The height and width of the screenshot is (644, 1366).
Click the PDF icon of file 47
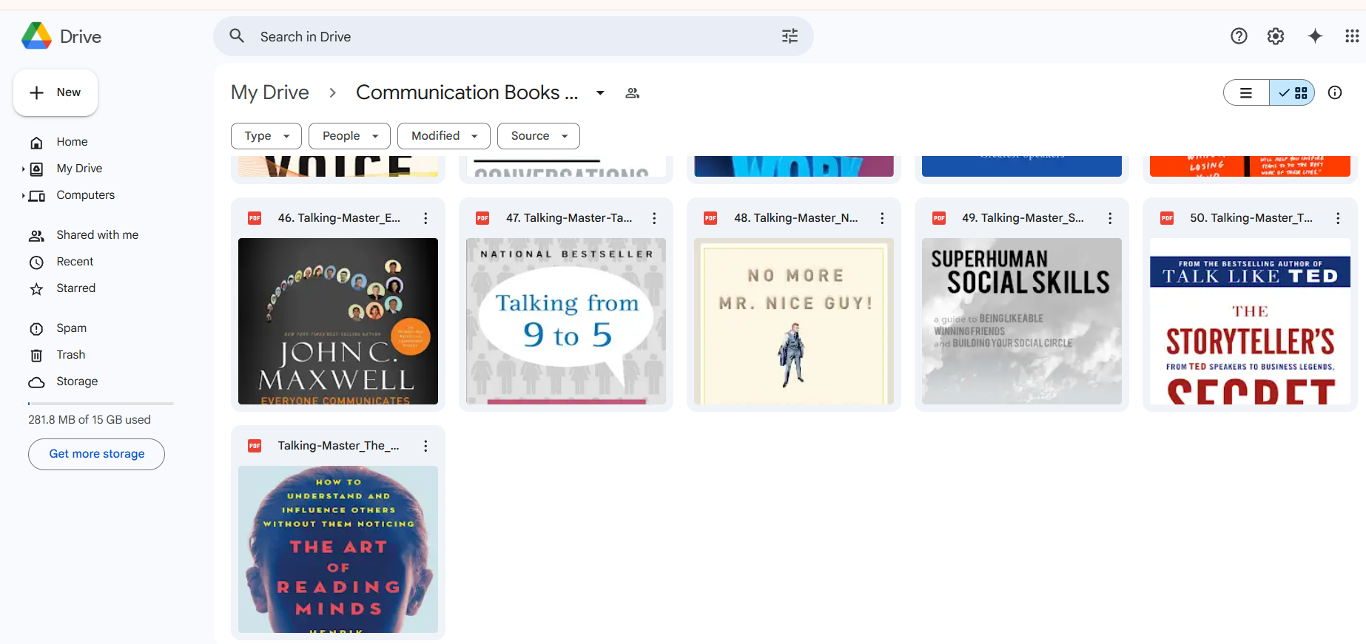click(x=482, y=218)
